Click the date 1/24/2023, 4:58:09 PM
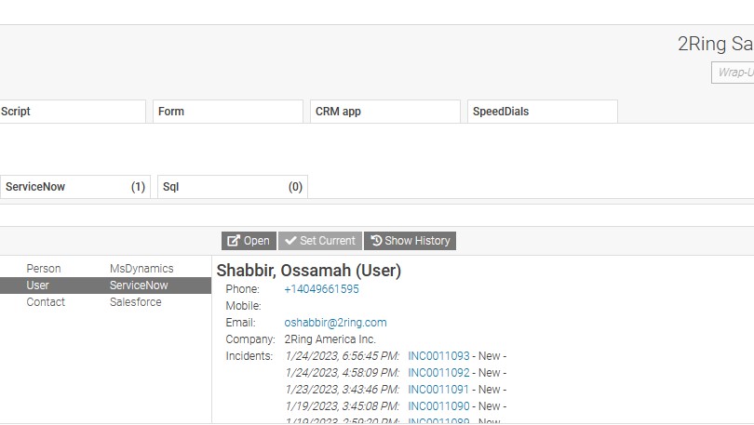This screenshot has width=754, height=425. (342, 373)
